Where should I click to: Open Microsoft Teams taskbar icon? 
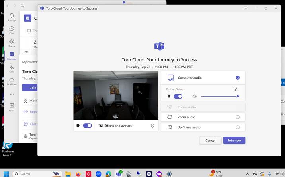point(119,174)
